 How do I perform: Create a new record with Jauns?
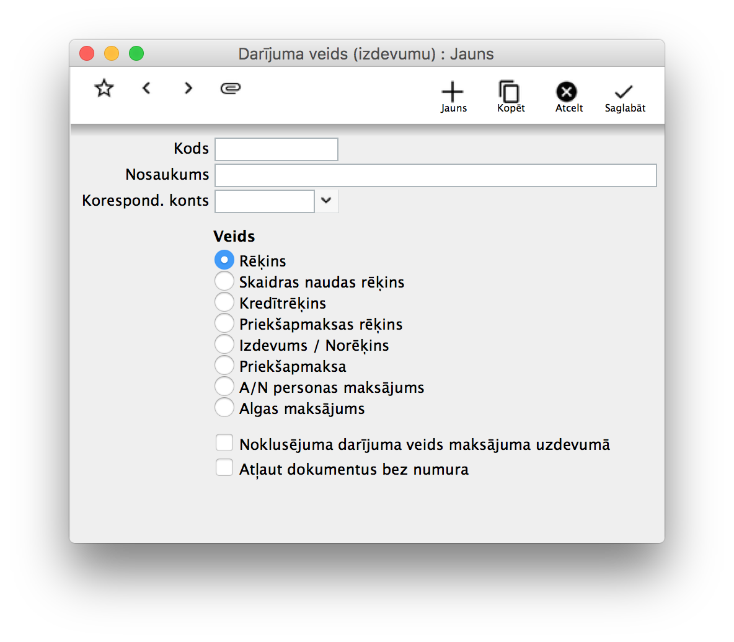pyautogui.click(x=453, y=97)
